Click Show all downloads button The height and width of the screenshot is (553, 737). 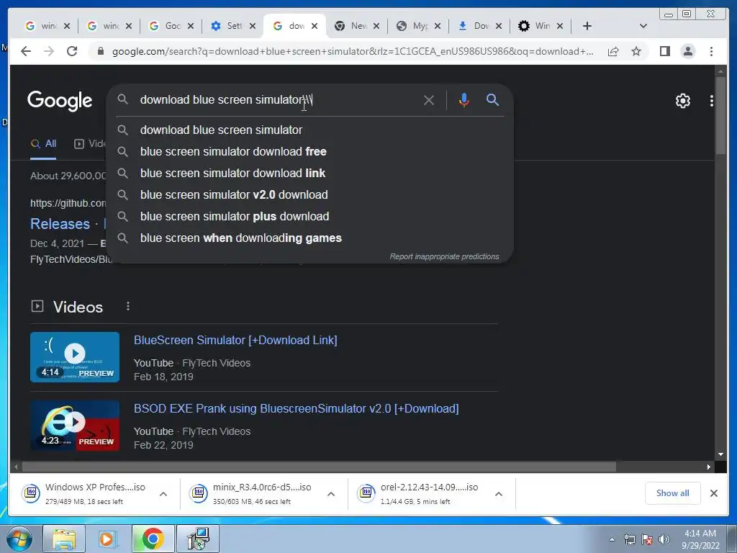[x=673, y=493]
